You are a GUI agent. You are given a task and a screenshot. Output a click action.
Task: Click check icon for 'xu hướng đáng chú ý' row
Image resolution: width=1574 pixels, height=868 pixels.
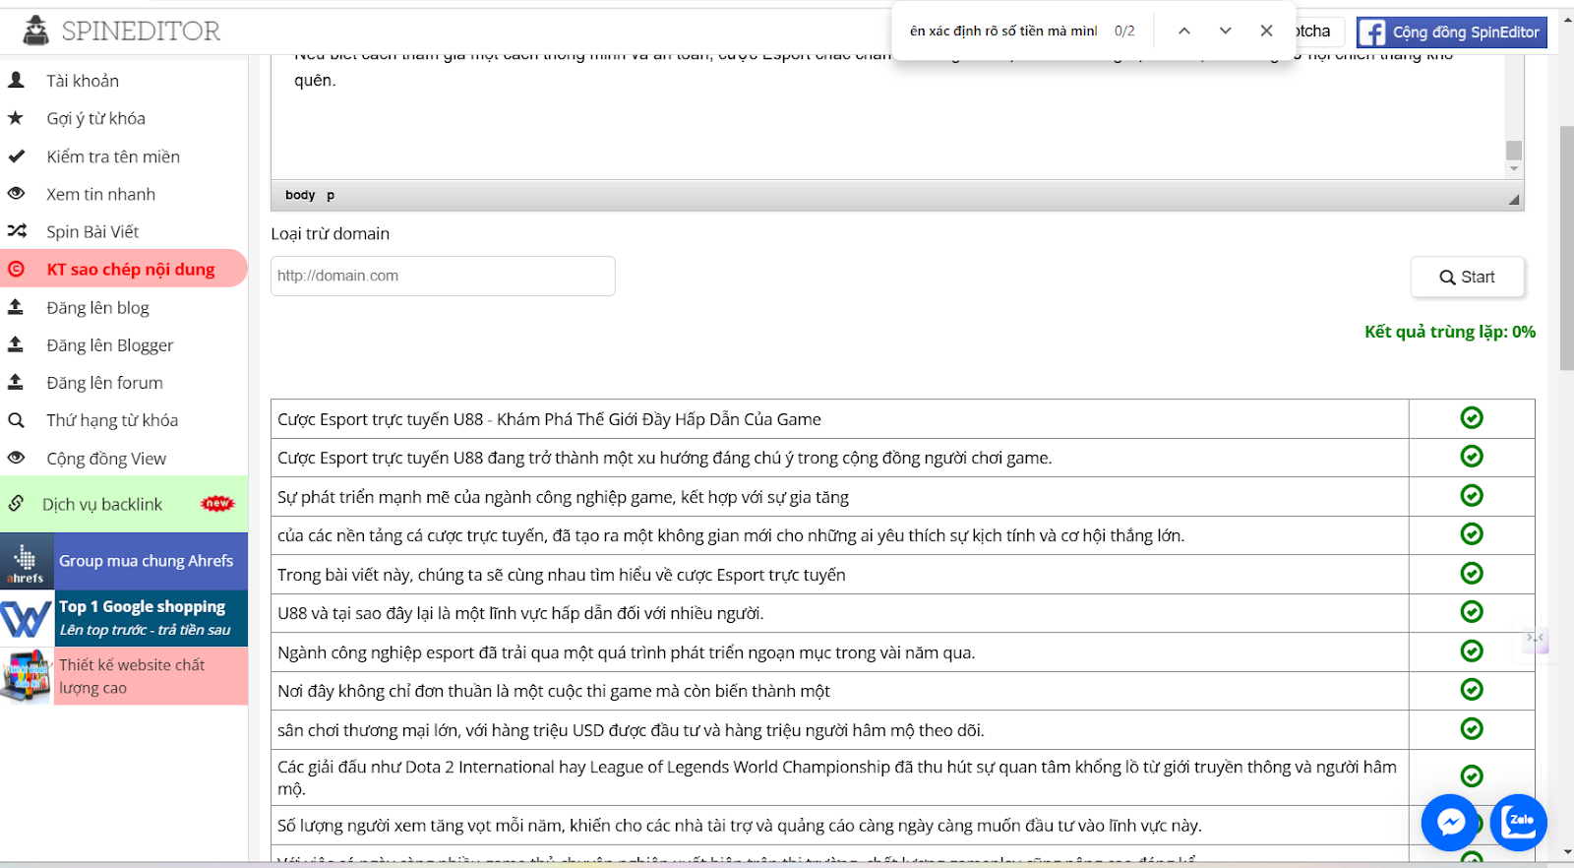click(1472, 457)
